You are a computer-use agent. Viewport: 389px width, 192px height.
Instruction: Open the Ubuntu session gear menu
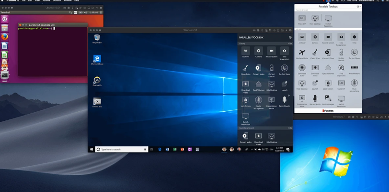tap(101, 12)
